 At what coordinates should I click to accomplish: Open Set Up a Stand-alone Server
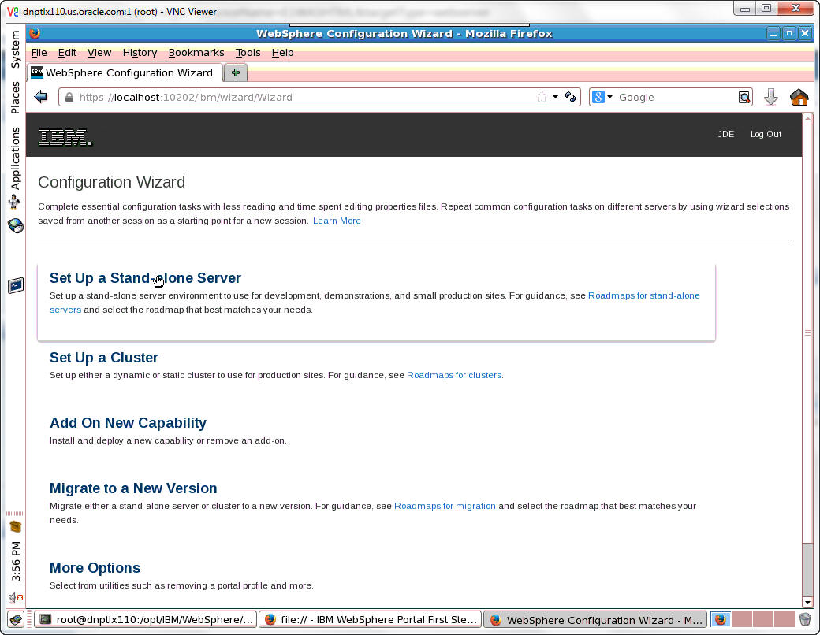click(145, 278)
